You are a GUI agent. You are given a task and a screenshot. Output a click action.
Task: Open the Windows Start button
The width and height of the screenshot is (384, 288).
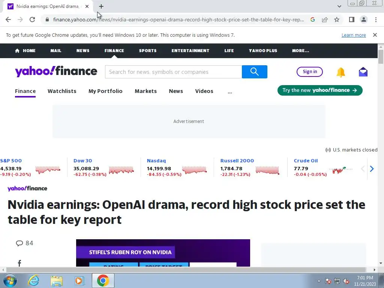click(x=10, y=280)
